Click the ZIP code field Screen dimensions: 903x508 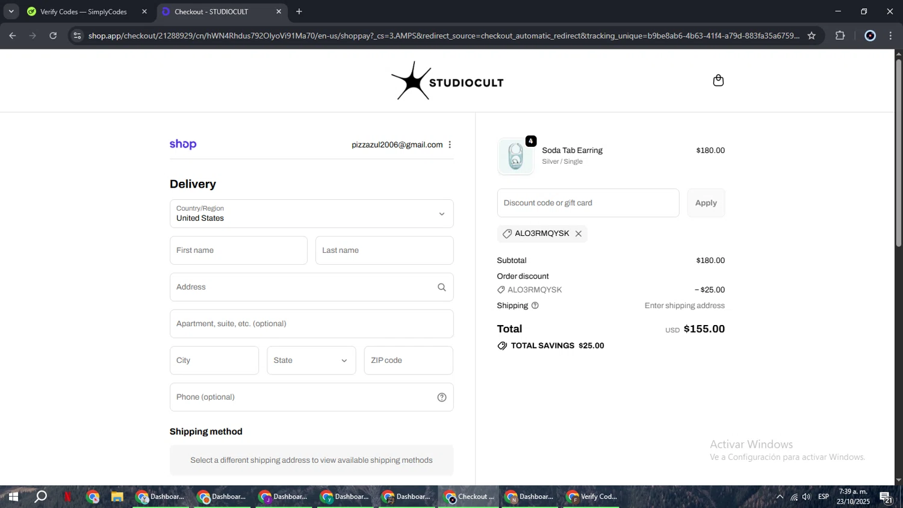pos(408,361)
